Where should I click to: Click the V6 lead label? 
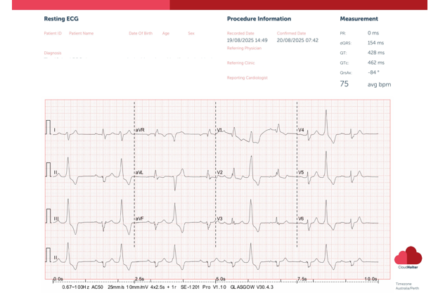(x=301, y=219)
